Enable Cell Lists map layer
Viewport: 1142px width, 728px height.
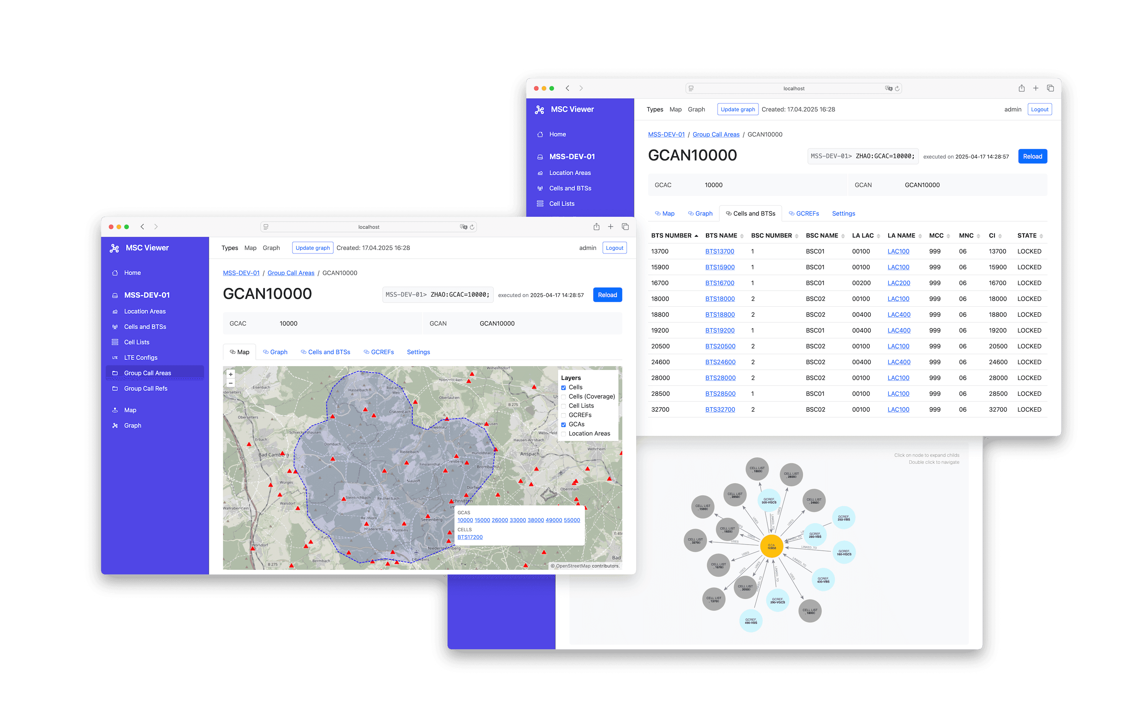(x=563, y=406)
